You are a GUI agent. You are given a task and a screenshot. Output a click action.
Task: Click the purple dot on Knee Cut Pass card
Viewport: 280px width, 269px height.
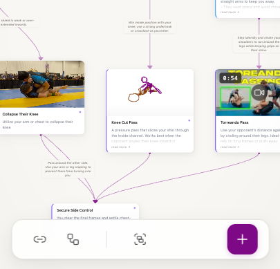tap(189, 120)
